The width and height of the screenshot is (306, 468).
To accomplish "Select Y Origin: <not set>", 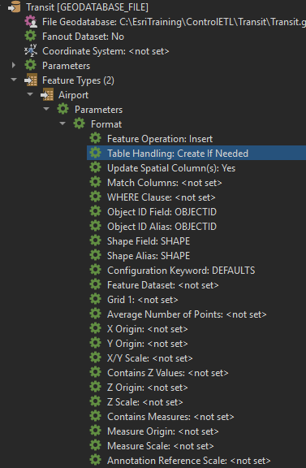I will point(148,344).
